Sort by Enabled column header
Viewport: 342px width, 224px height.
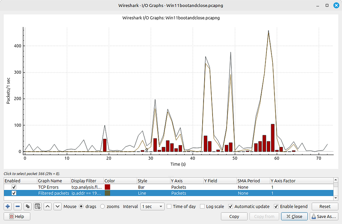(x=20, y=181)
